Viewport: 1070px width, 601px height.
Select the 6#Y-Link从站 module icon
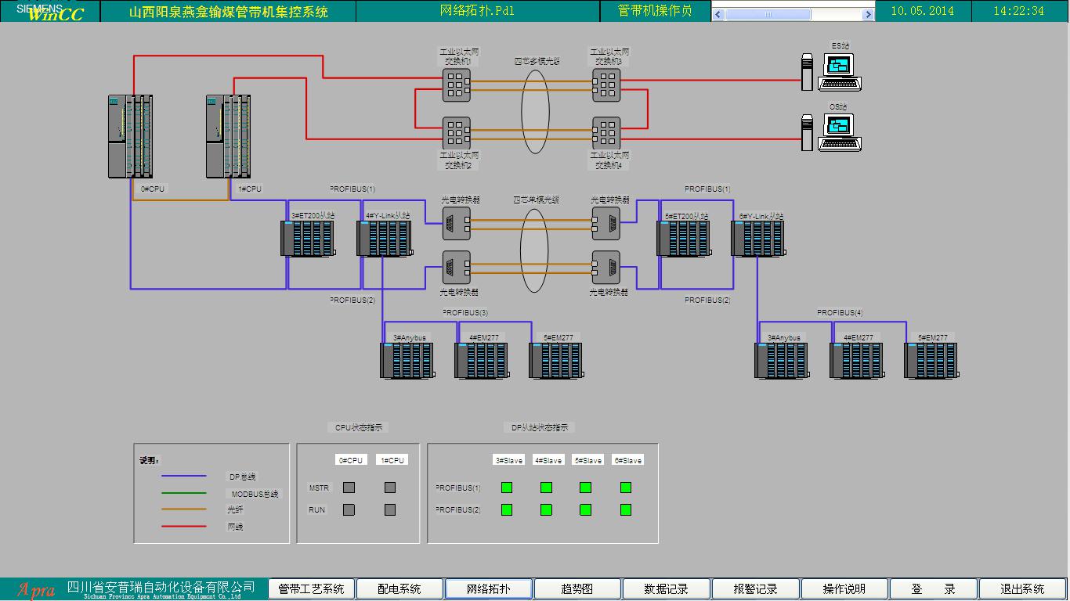click(x=757, y=239)
